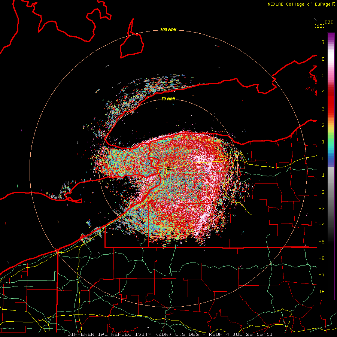This screenshot has height=337, width=337.
Task: Click the scale value -3 label
Action: point(322,209)
